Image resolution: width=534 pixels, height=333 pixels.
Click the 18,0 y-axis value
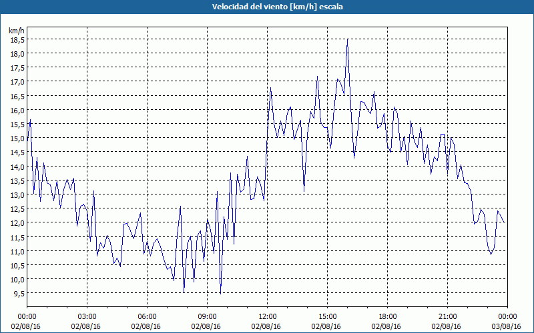(17, 54)
